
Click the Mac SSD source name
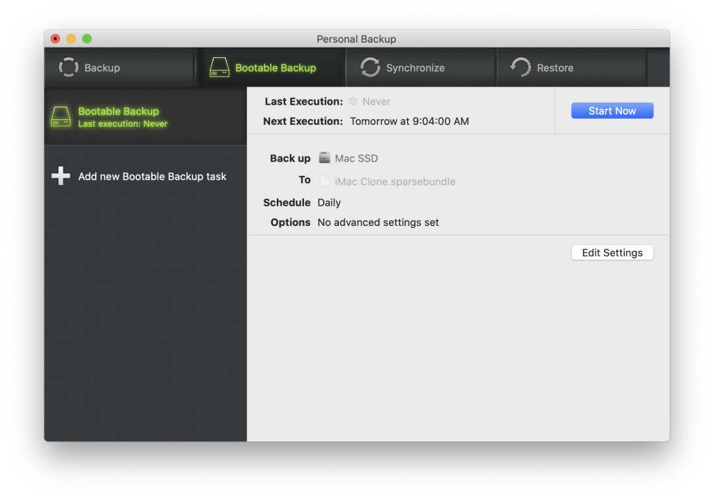pos(356,158)
